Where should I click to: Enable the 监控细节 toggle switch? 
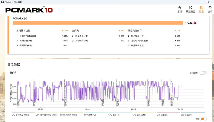tap(203, 73)
